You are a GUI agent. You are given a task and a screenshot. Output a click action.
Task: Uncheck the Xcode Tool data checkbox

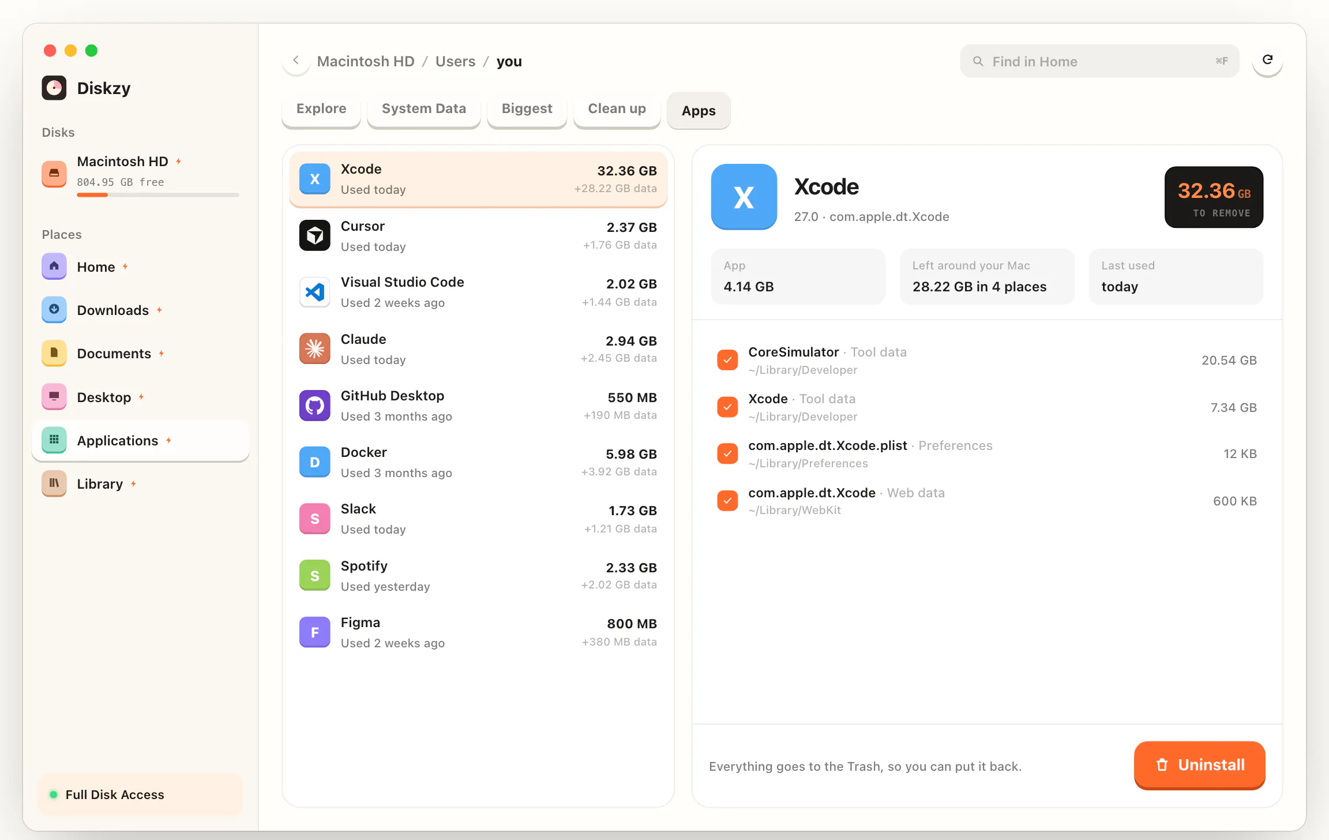pyautogui.click(x=727, y=407)
